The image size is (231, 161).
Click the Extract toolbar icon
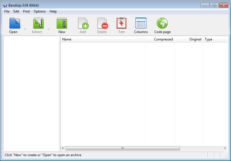pos(38,23)
